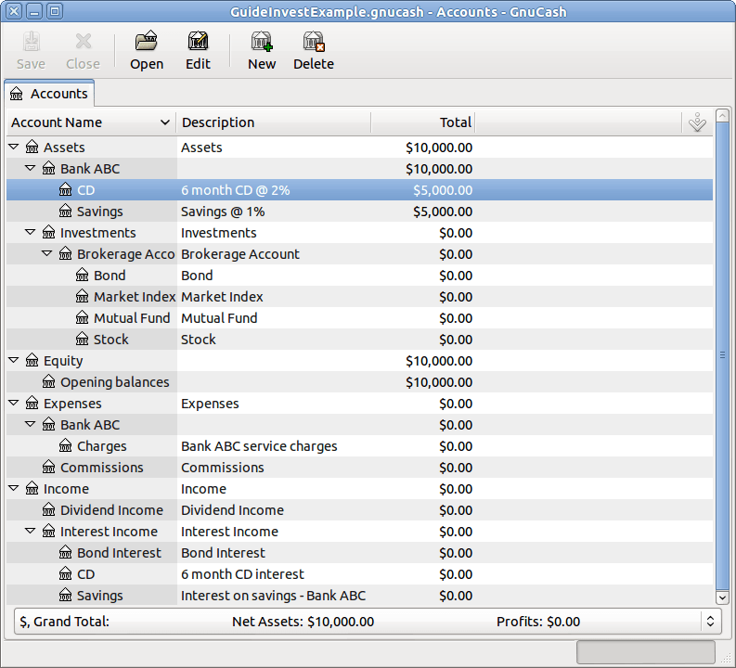Image resolution: width=736 pixels, height=668 pixels.
Task: Collapse Bank ABC under Expenses
Action: click(x=31, y=424)
